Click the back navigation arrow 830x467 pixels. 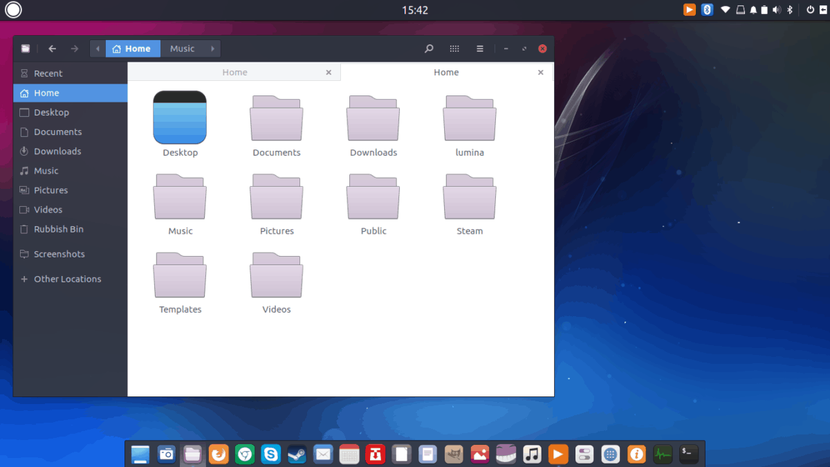(52, 48)
